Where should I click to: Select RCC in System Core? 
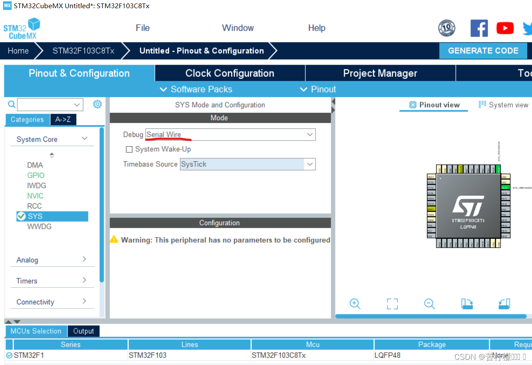coord(35,206)
